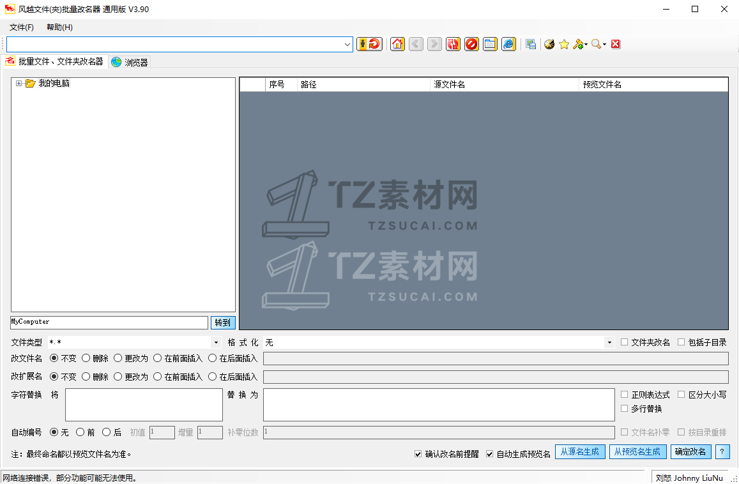
Task: Open the hammer tool's dropdown arrow
Action: point(586,45)
